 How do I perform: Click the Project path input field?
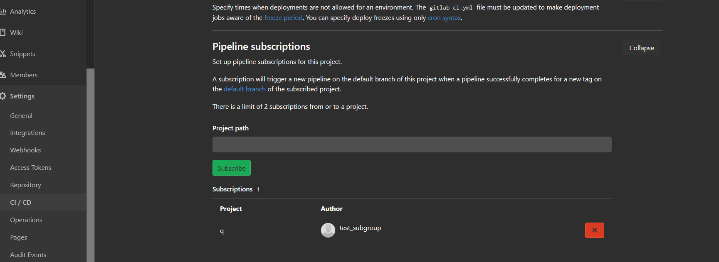412,144
